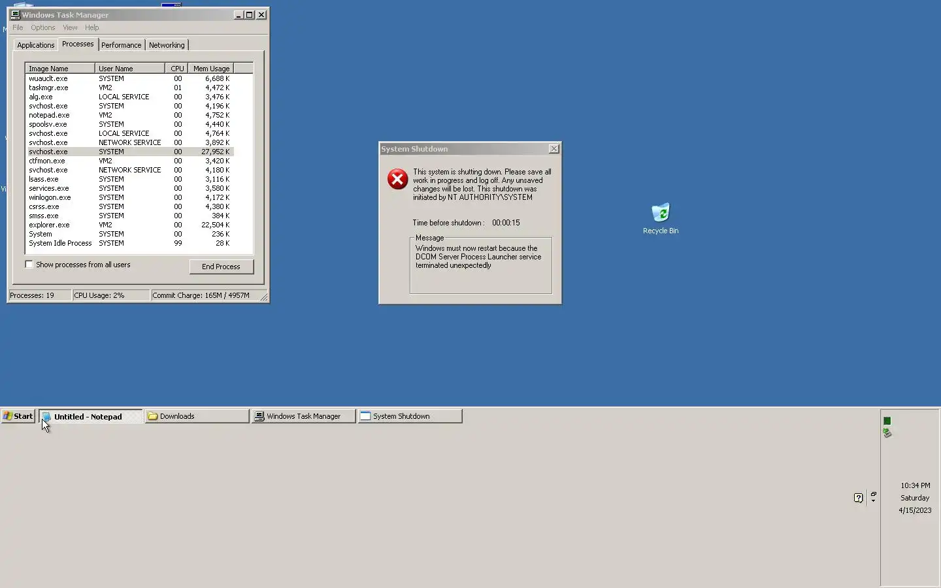Click the DCOM Server Process Launcher message
Viewport: 941px width, 588px height.
coord(478,257)
